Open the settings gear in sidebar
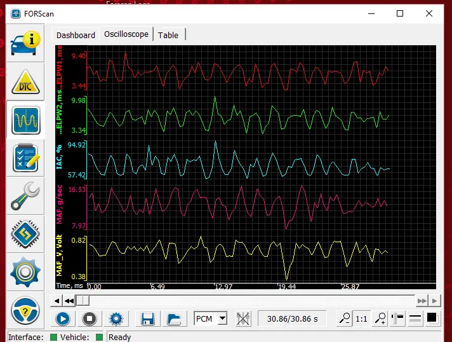452x342 pixels. (x=25, y=272)
